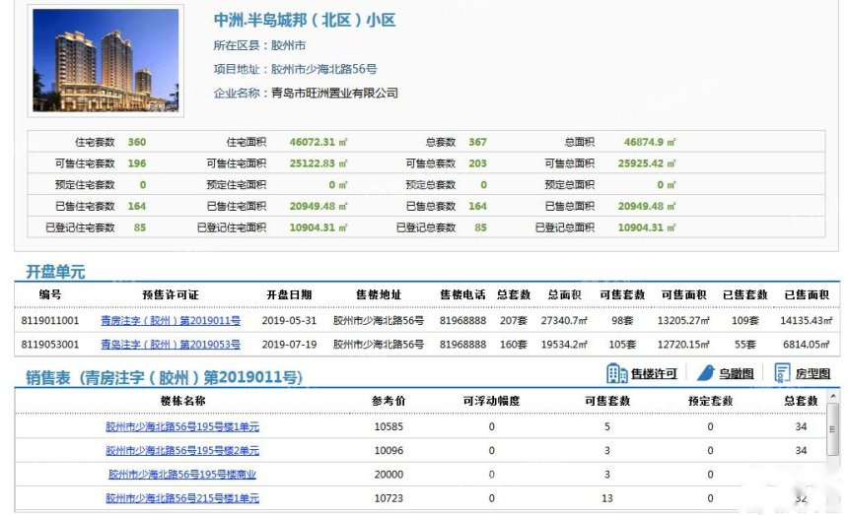Open building link 195号楼1单元
This screenshot has height=515, width=848.
(x=182, y=427)
